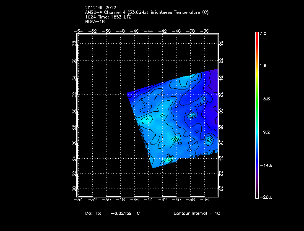Click the 20 label on right axis
Viewport: 304px width, 231px height.
tap(221, 189)
